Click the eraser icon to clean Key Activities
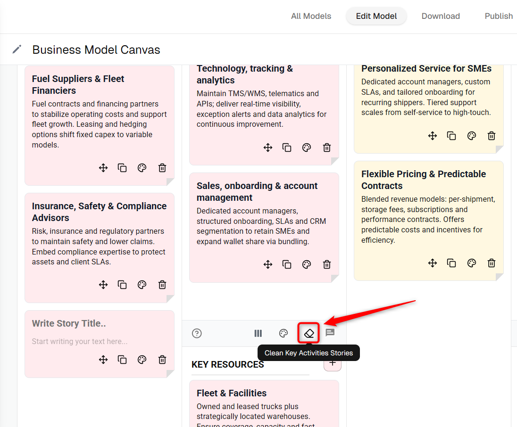Screen dimensions: 517x427 pyautogui.click(x=309, y=333)
